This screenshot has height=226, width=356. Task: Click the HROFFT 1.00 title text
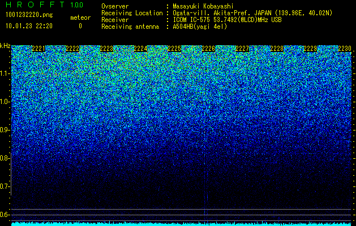(x=45, y=5)
